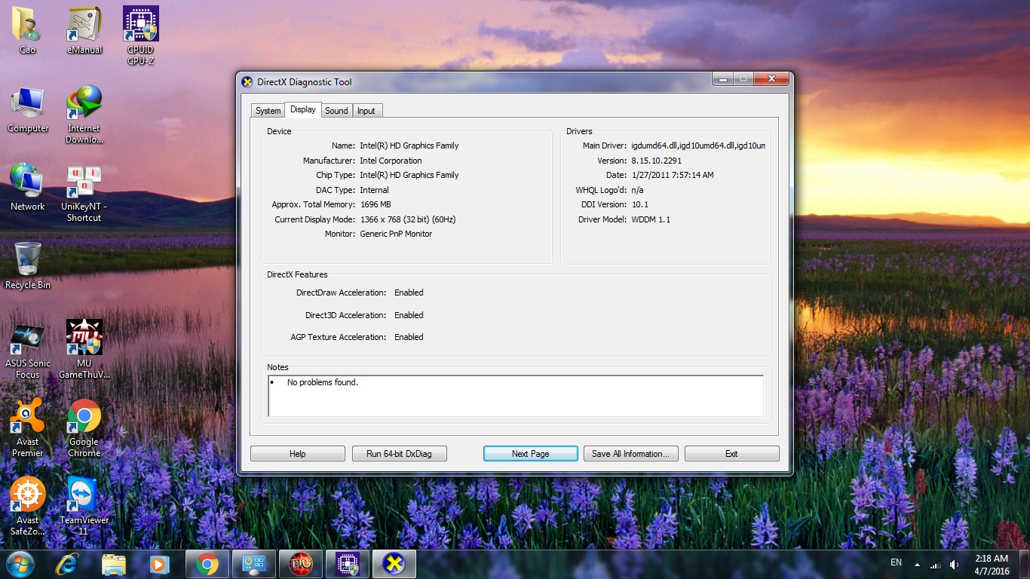The image size is (1030, 579).
Task: Click the volume speaker tray icon
Action: click(954, 564)
